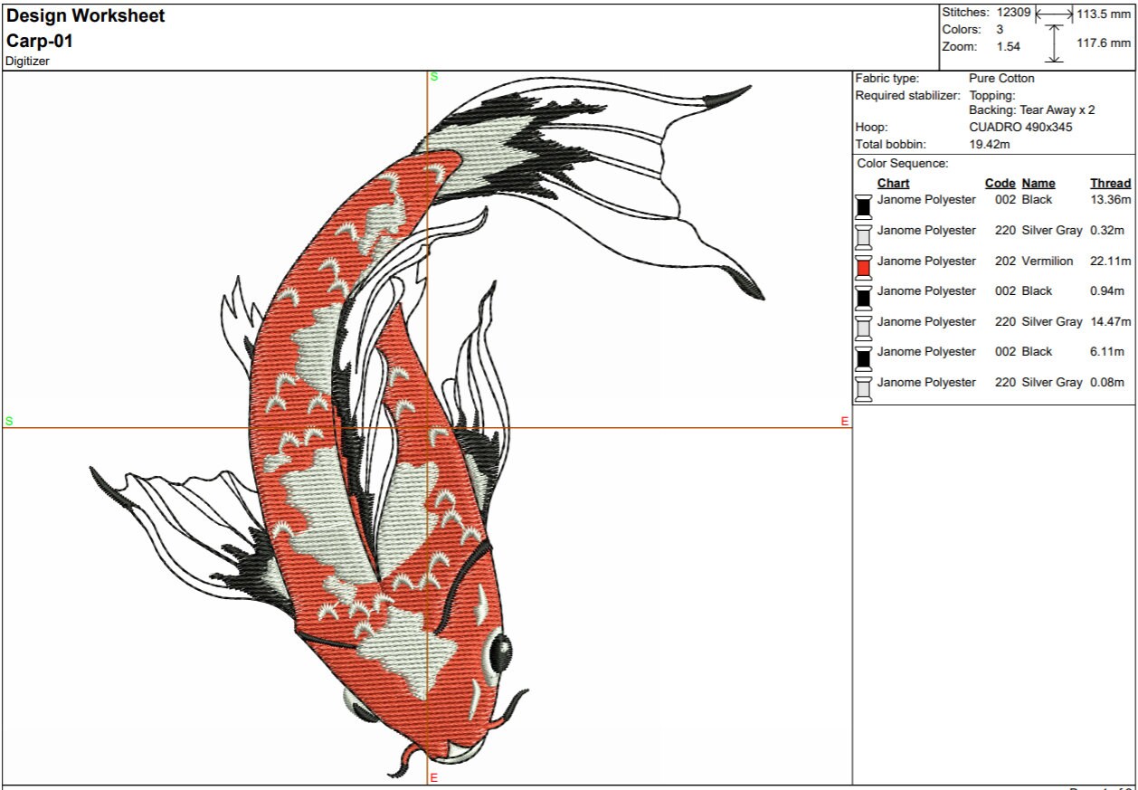Click the green S start marker
This screenshot has height=790, width=1138.
9,420
